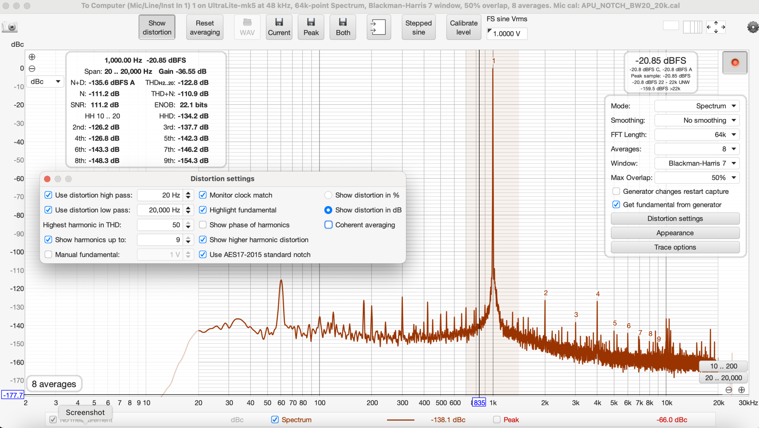This screenshot has height=428, width=759.
Task: Toggle Highlight fundamental checkbox
Action: point(203,210)
